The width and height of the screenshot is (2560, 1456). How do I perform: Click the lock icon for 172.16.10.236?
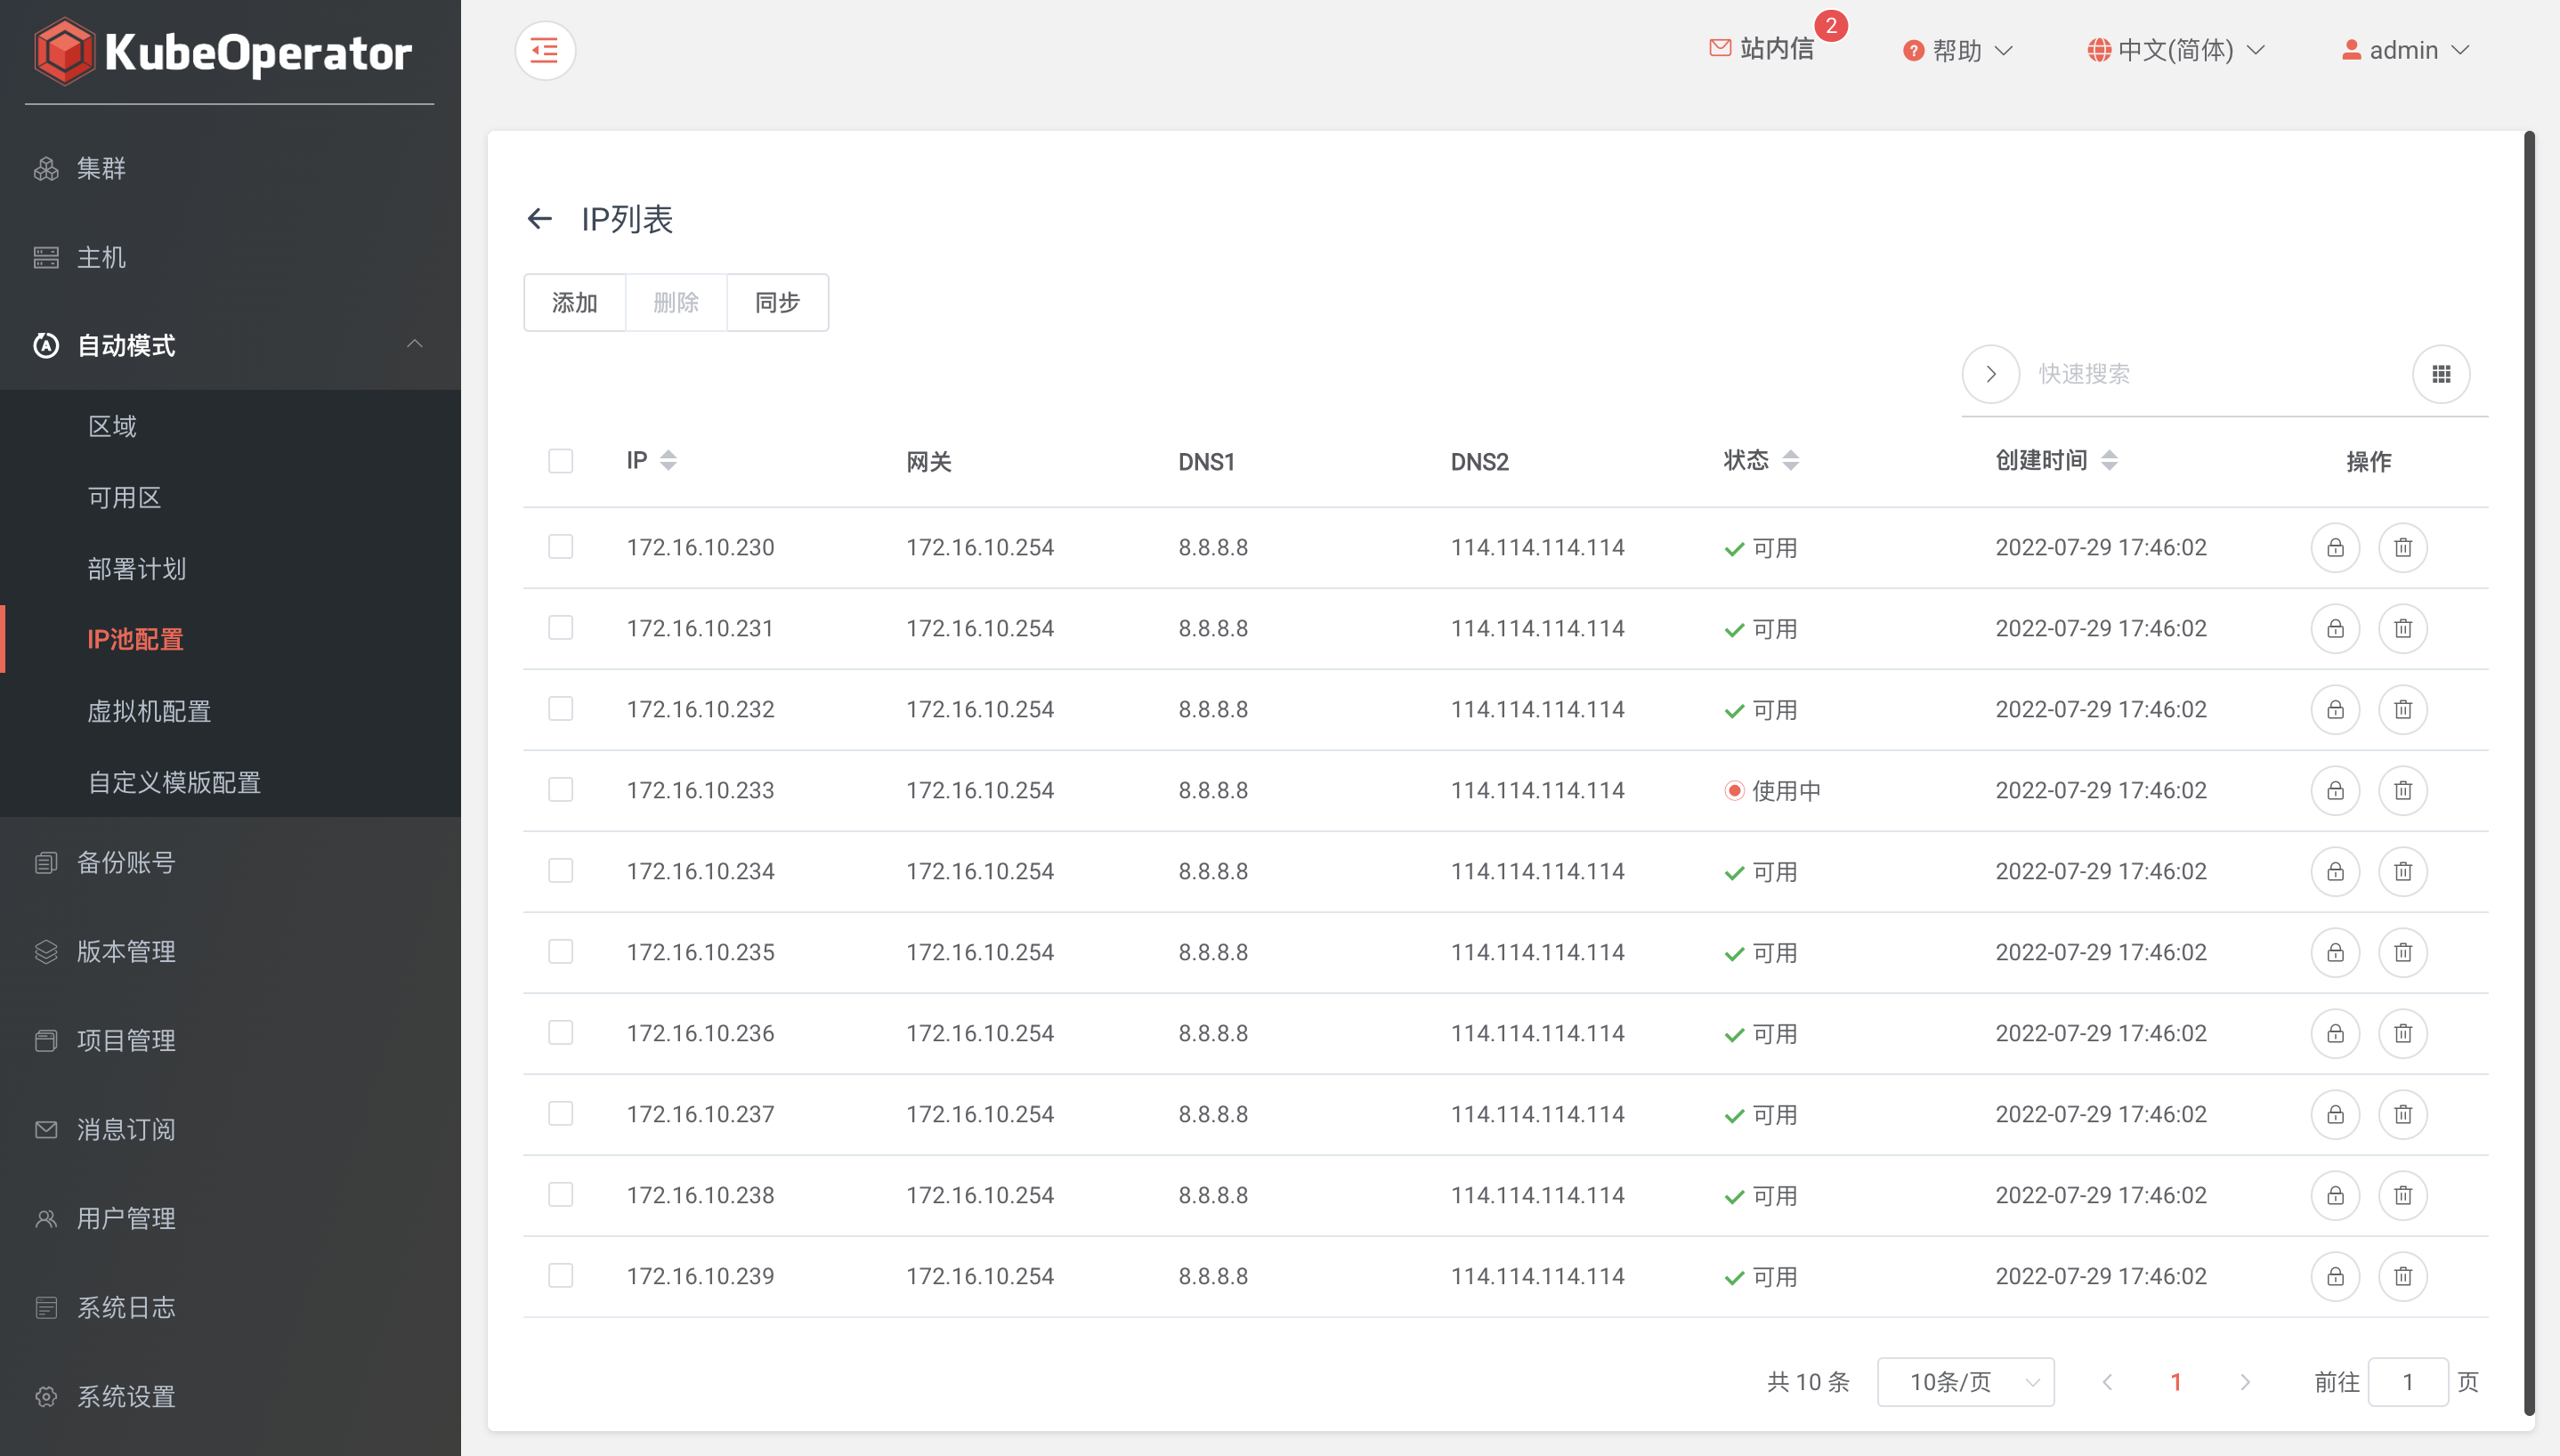point(2335,1034)
